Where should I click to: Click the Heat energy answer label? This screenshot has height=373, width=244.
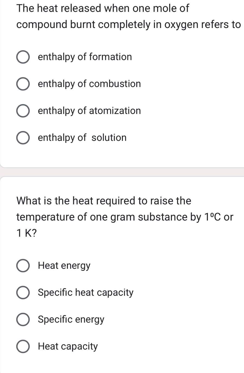64,266
